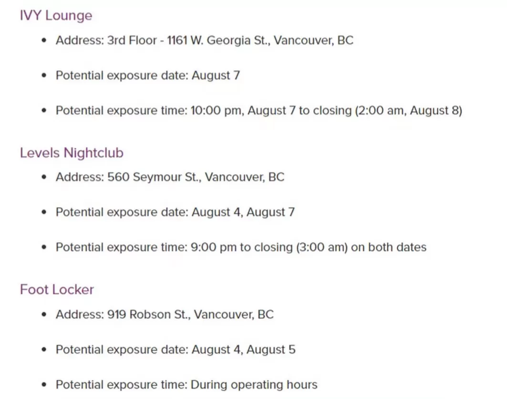Click the Levels Nightclub heading
Image resolution: width=507 pixels, height=399 pixels.
click(72, 153)
